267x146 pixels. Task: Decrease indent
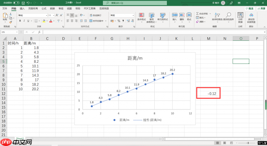(x=81, y=21)
